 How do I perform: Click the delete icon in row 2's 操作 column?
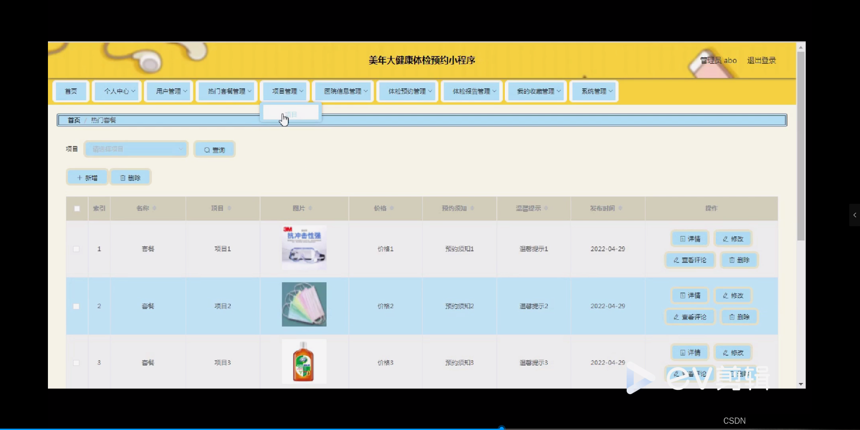pyautogui.click(x=731, y=317)
